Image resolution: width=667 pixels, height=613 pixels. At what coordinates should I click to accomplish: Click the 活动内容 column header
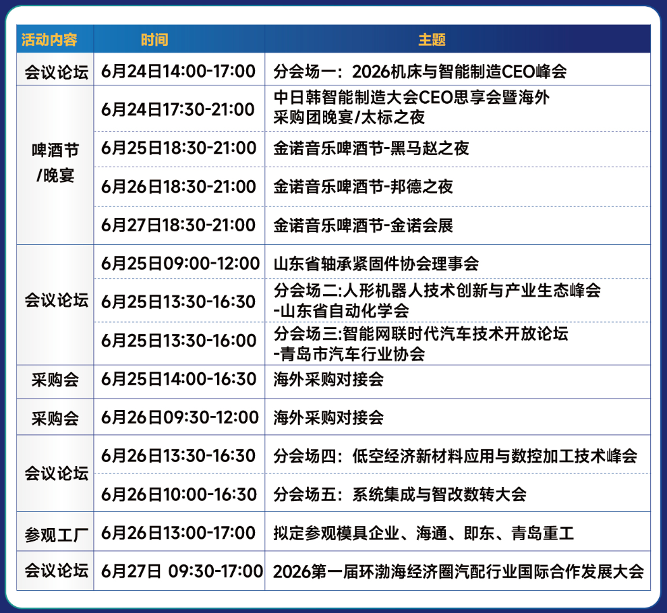(x=55, y=39)
